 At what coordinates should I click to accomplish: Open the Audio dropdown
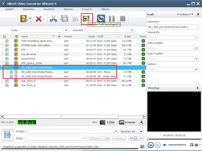click(x=66, y=30)
